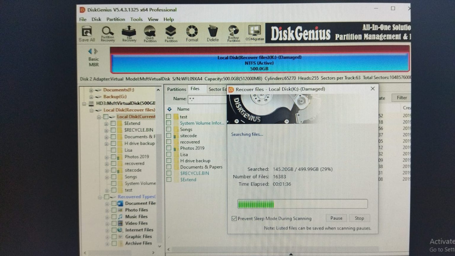Image resolution: width=455 pixels, height=256 pixels.
Task: Check the sitecode folder checkbox
Action: pyautogui.click(x=169, y=136)
